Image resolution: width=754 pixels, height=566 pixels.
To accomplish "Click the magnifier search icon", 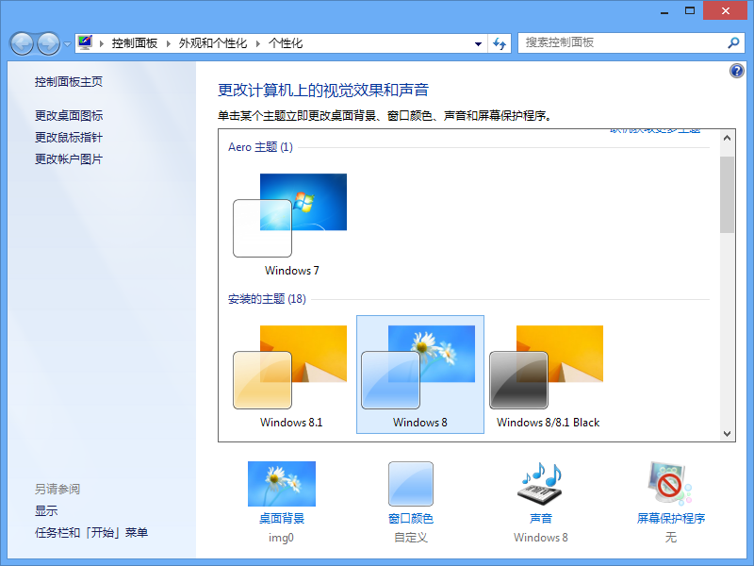I will [733, 42].
